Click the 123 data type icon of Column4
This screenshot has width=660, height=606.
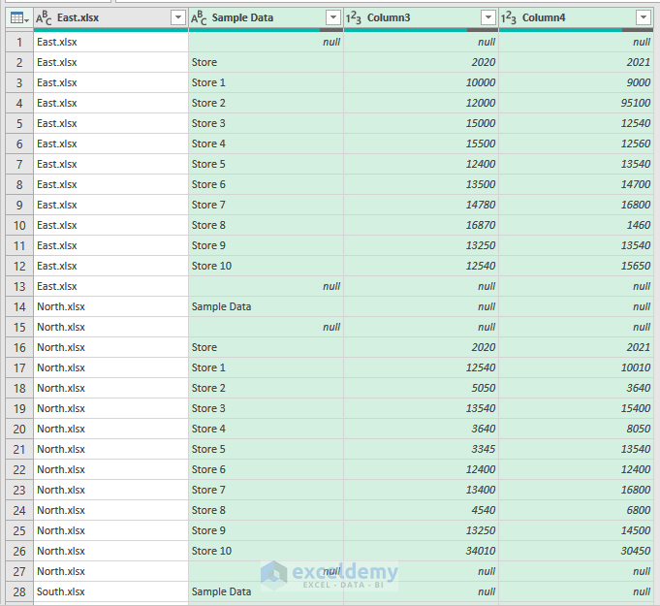tap(509, 18)
